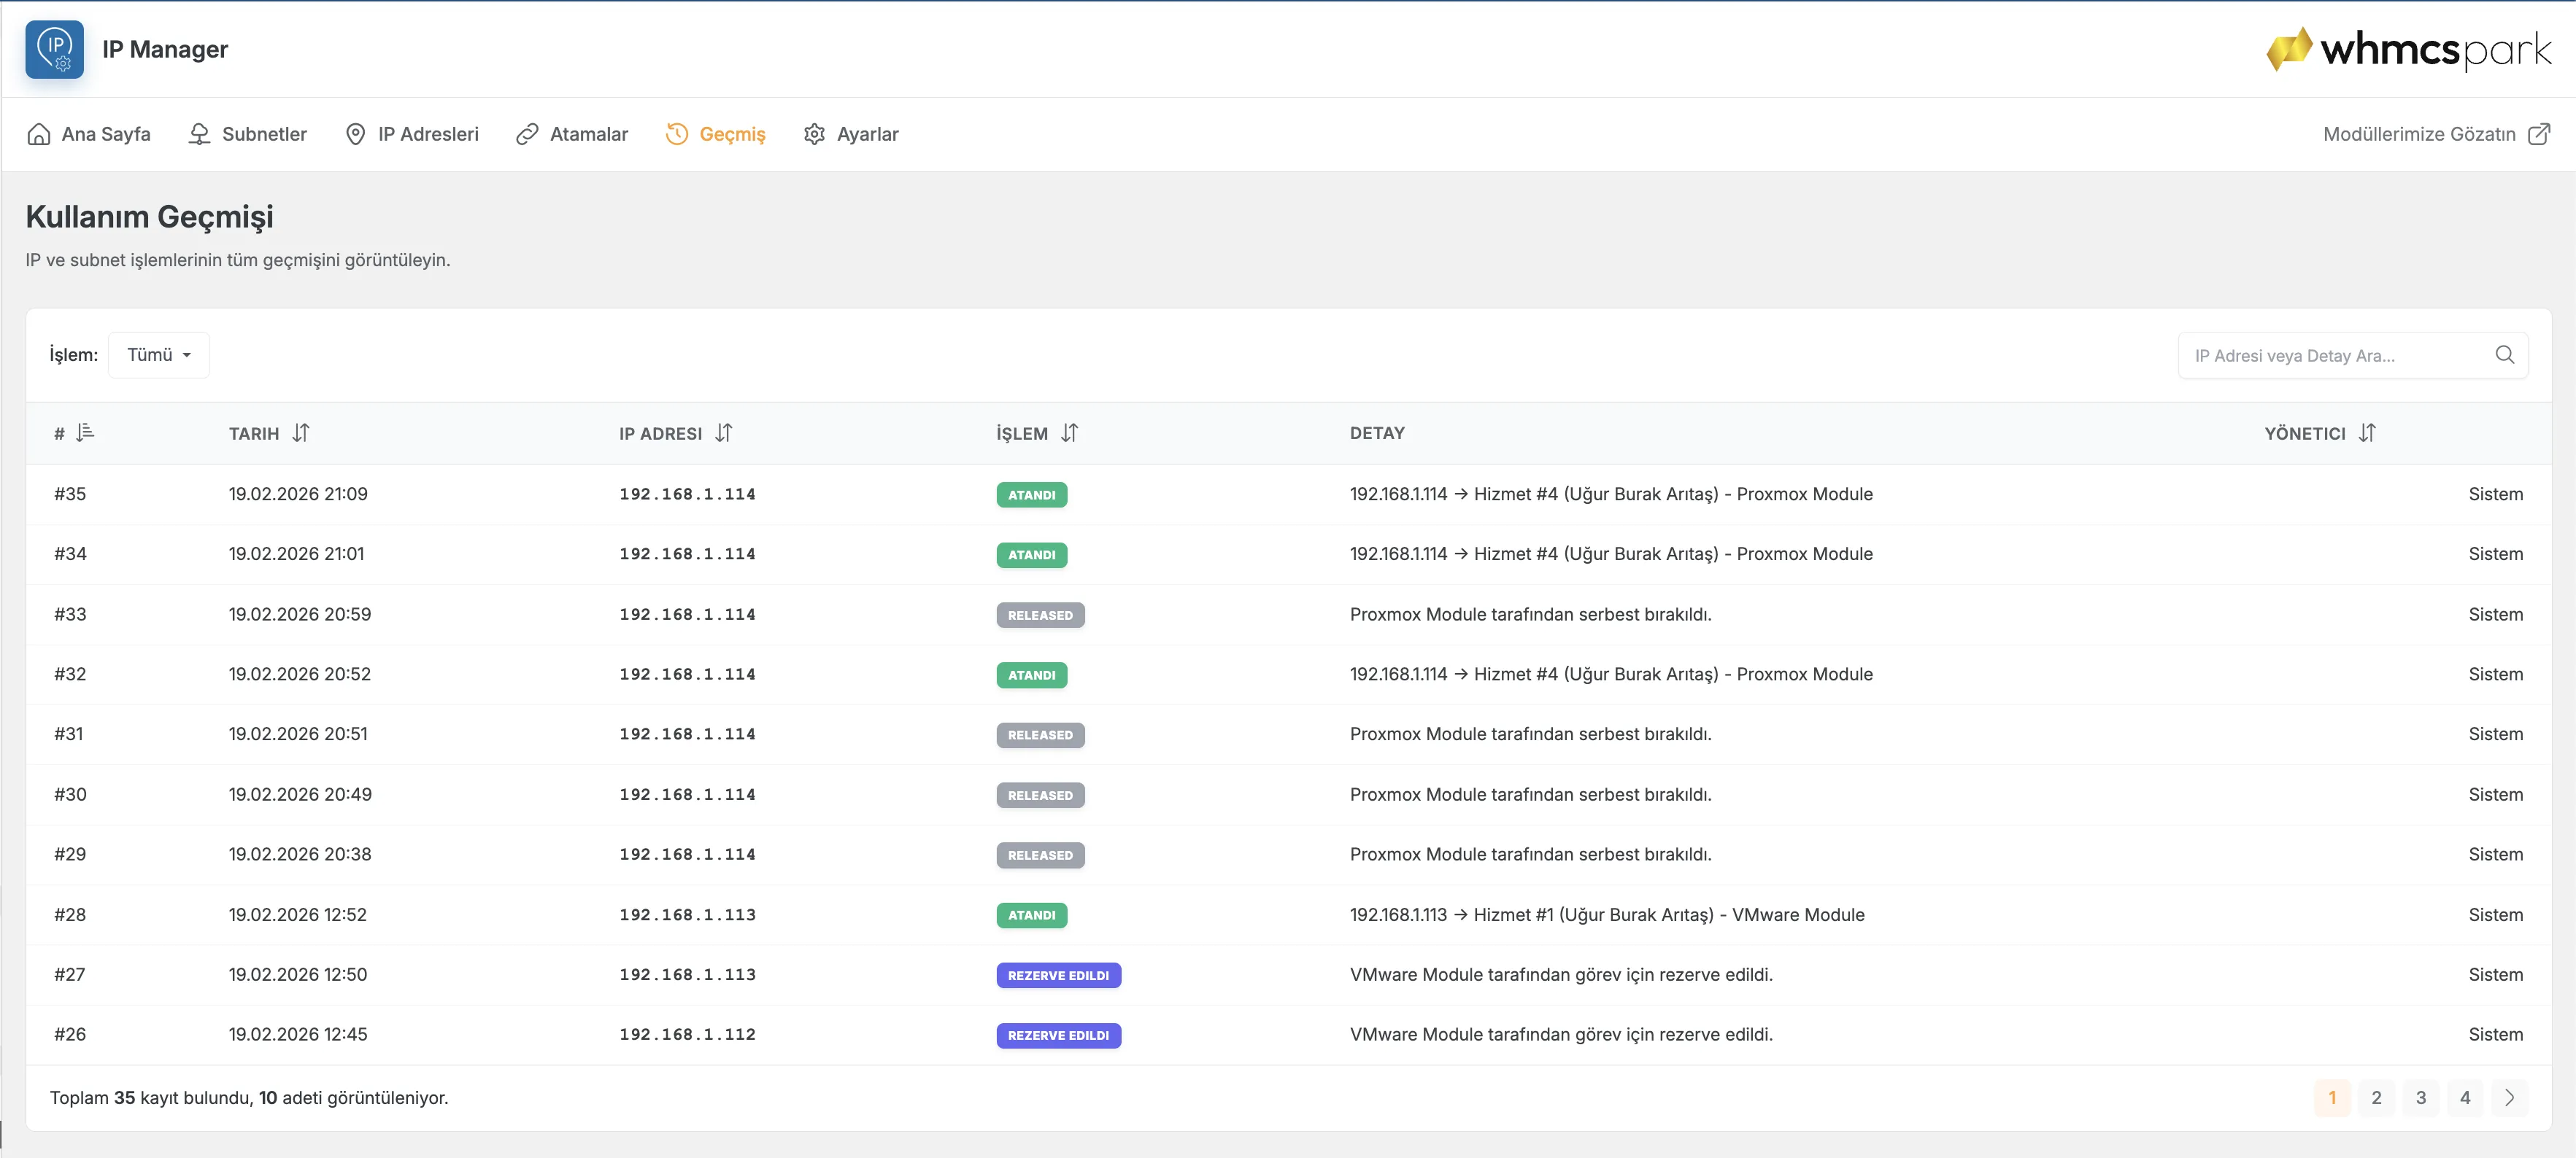Click the Atamalar link chain icon
The height and width of the screenshot is (1158, 2576).
[527, 134]
